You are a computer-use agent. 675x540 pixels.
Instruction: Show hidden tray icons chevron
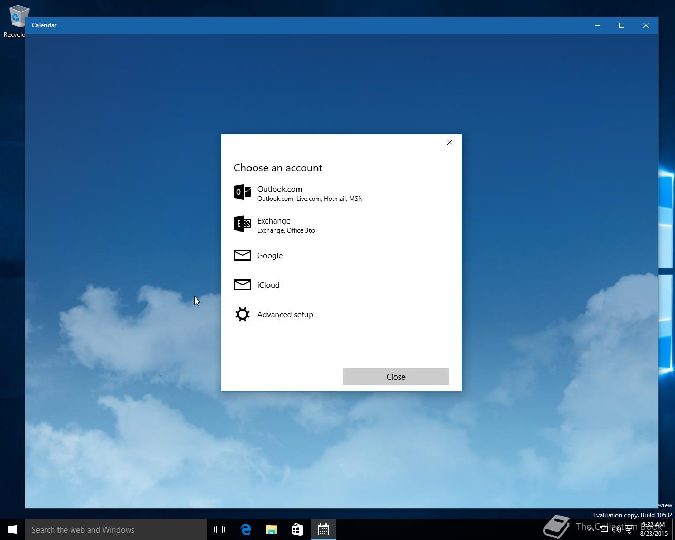591,529
